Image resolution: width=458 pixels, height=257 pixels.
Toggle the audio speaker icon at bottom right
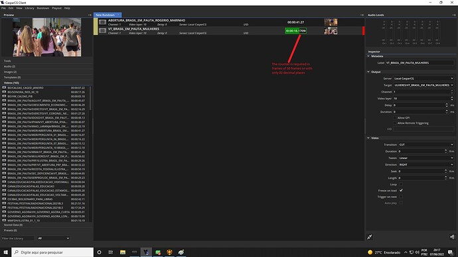[452, 237]
